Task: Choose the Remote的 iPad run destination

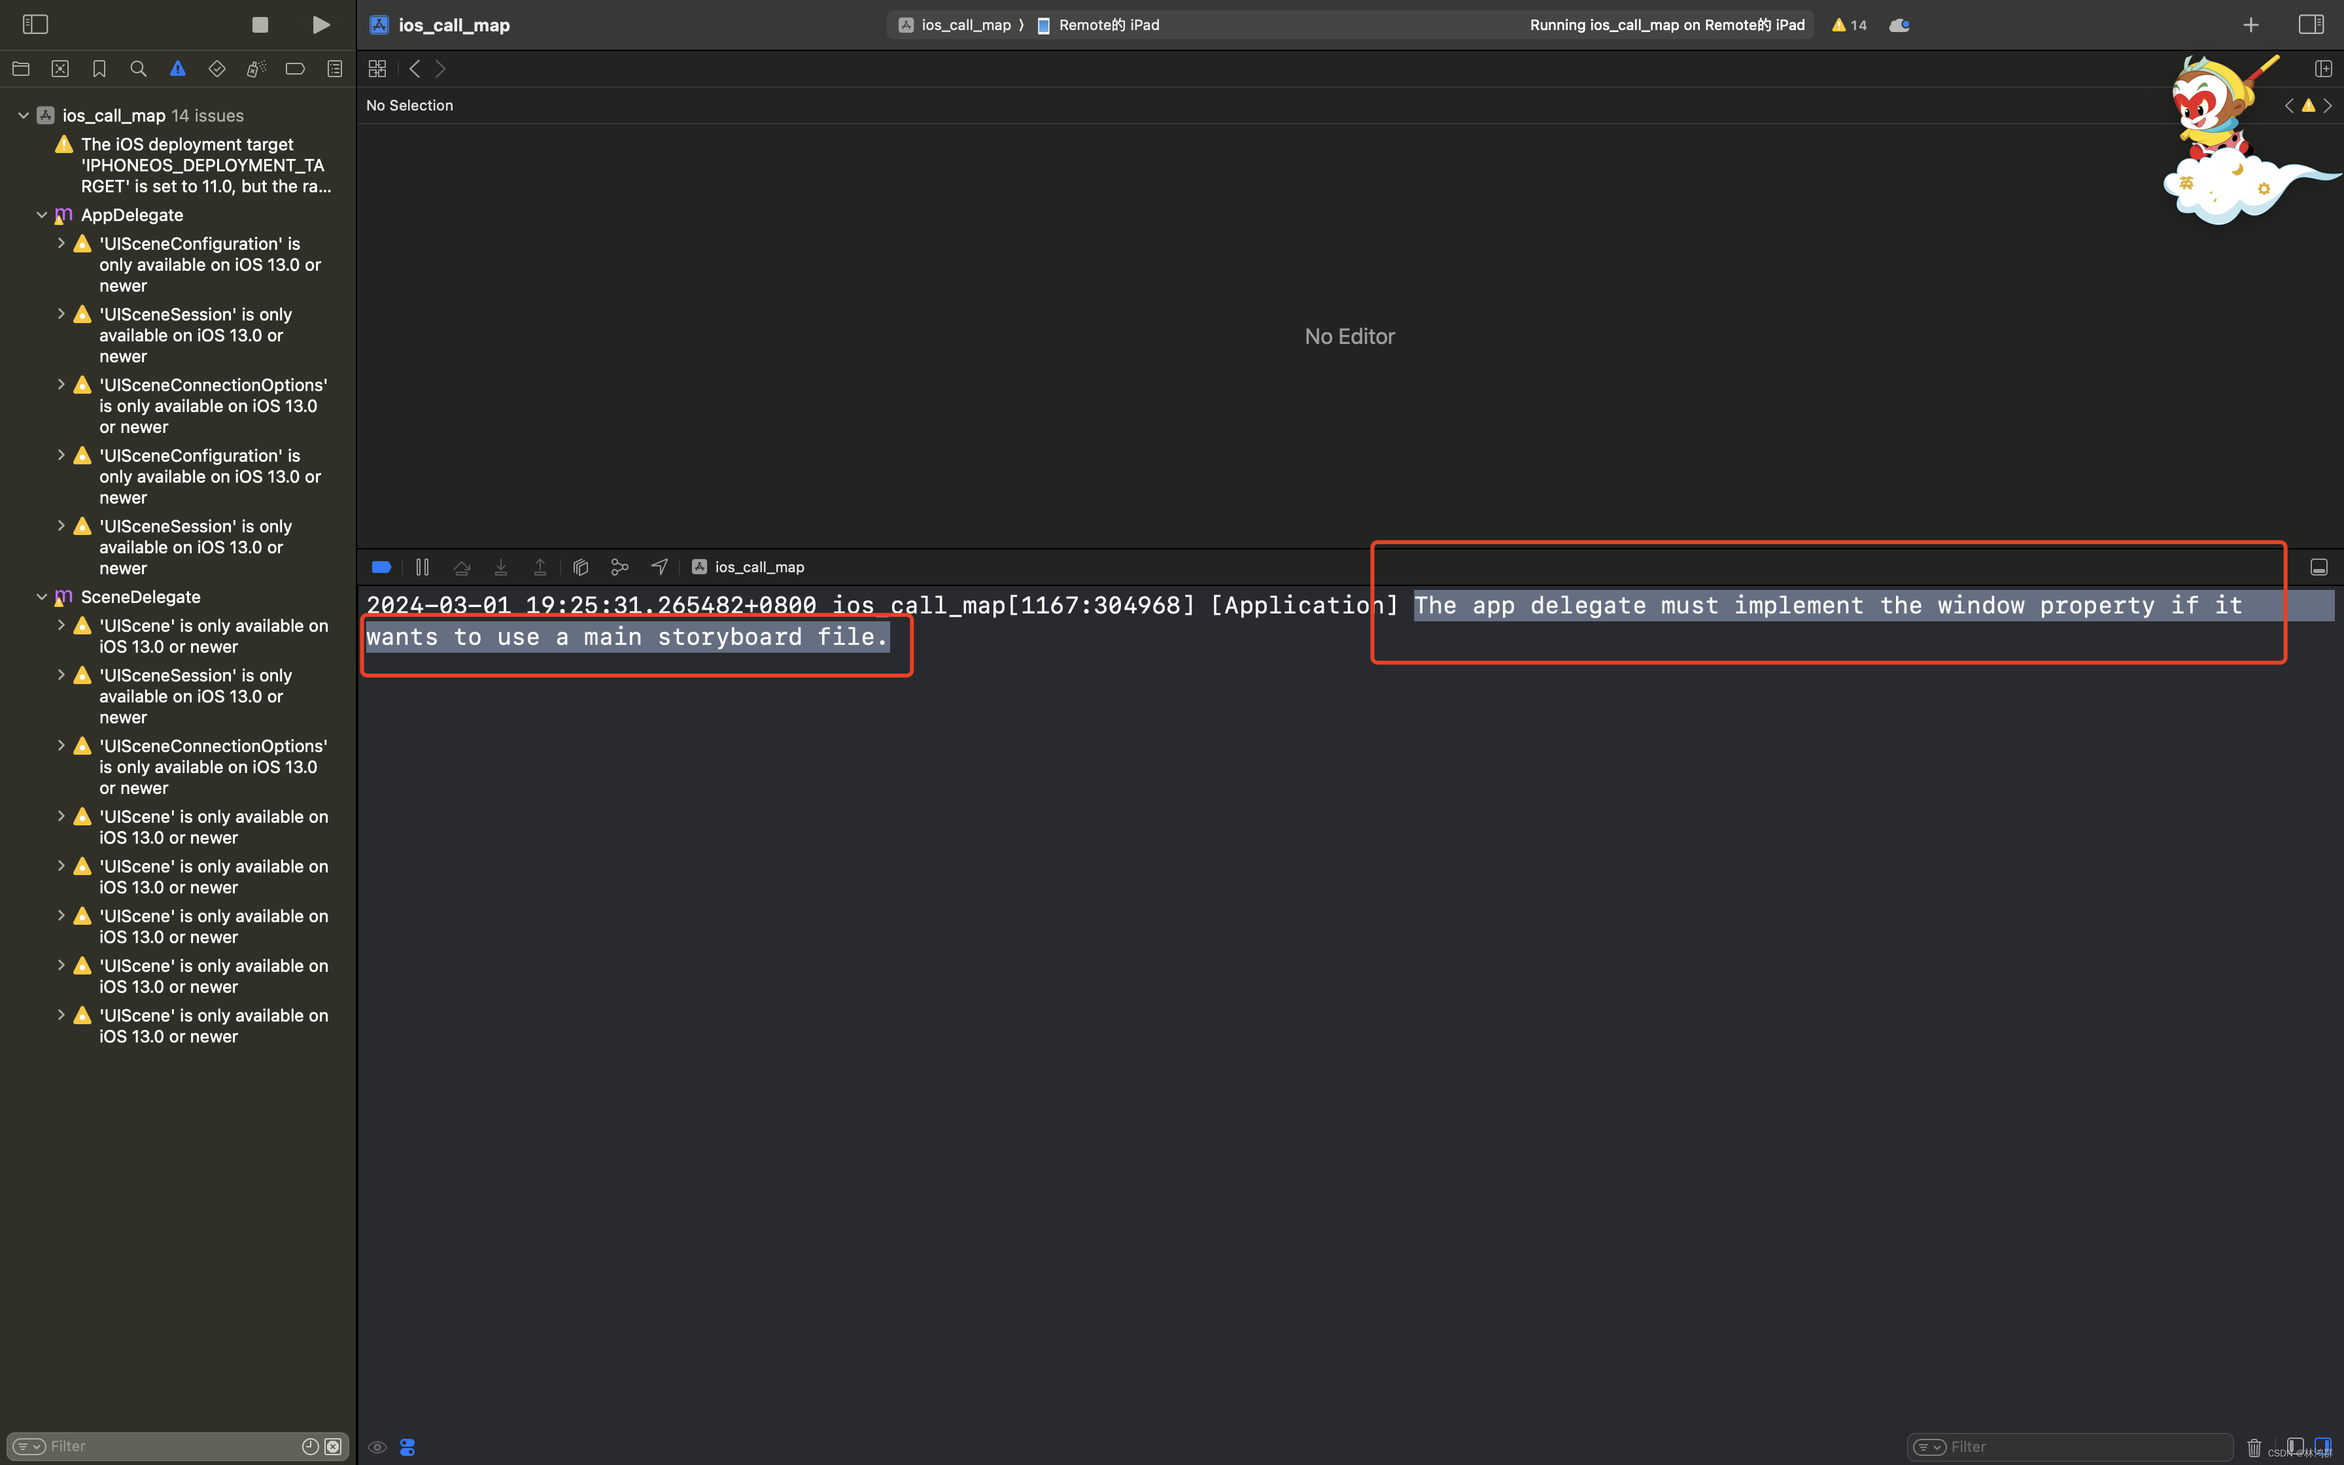Action: tap(1098, 26)
